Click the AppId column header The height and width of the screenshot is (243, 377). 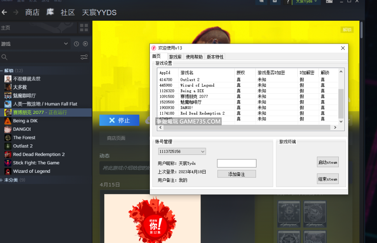[x=168, y=73]
